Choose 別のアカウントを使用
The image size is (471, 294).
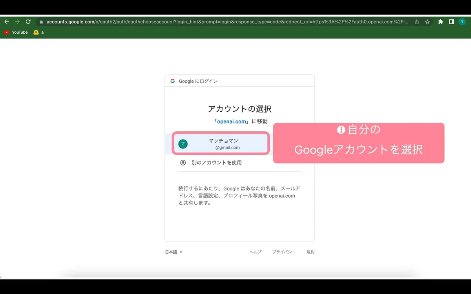pyautogui.click(x=240, y=162)
